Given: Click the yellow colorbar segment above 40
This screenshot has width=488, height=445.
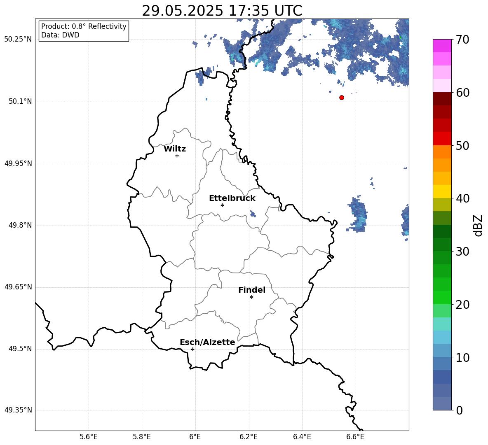Looking at the screenshot, I should [x=442, y=191].
